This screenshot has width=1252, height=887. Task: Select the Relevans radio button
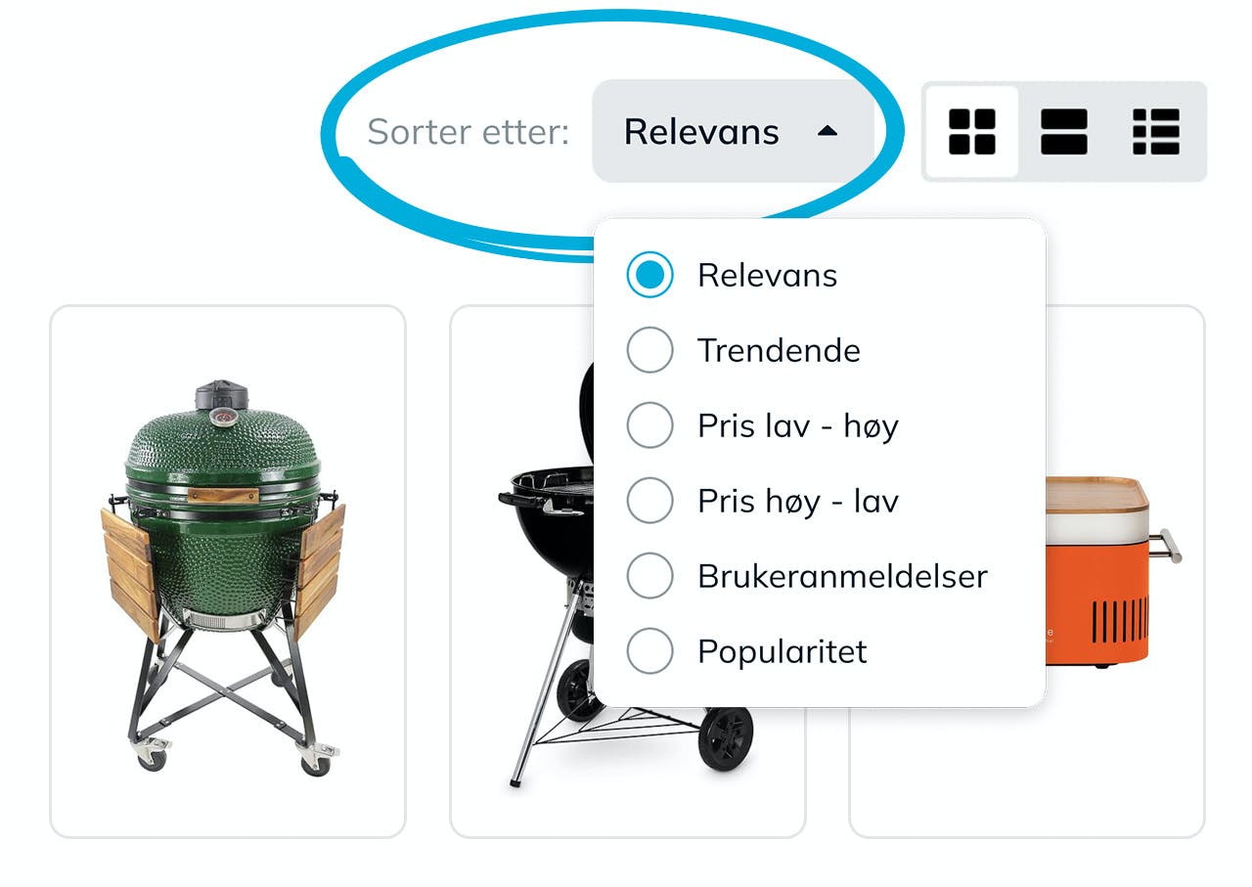tap(649, 275)
